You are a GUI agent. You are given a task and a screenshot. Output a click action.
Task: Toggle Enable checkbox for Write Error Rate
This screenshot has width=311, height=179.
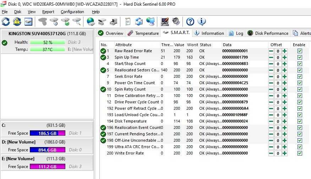click(x=300, y=153)
